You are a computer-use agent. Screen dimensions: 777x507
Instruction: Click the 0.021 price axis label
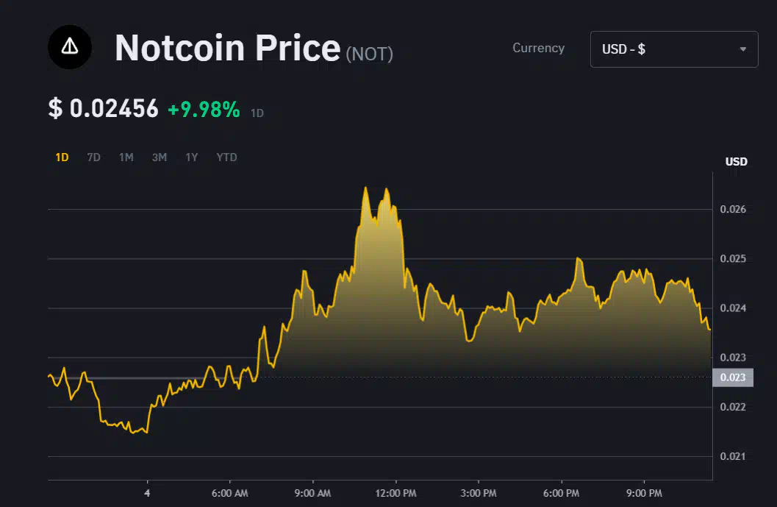[x=733, y=457]
